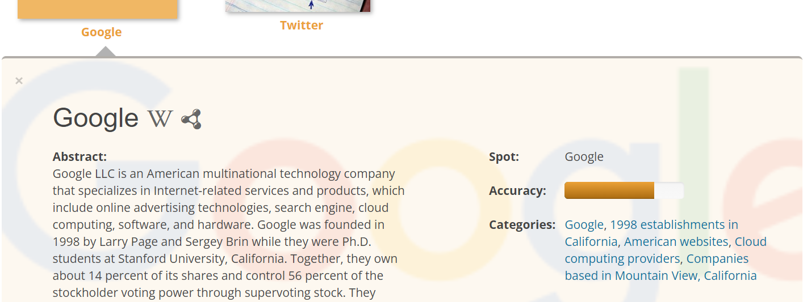Open the Wikipedia icon beside the Google heading

[x=160, y=118]
